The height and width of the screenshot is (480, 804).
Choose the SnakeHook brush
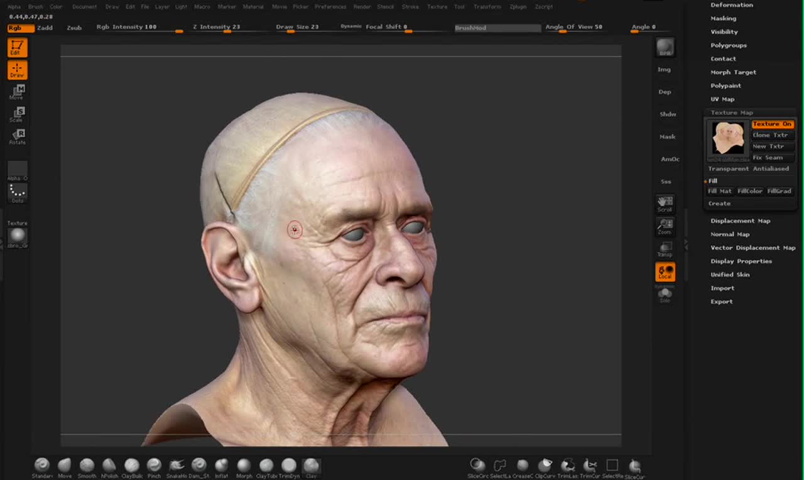click(x=177, y=466)
